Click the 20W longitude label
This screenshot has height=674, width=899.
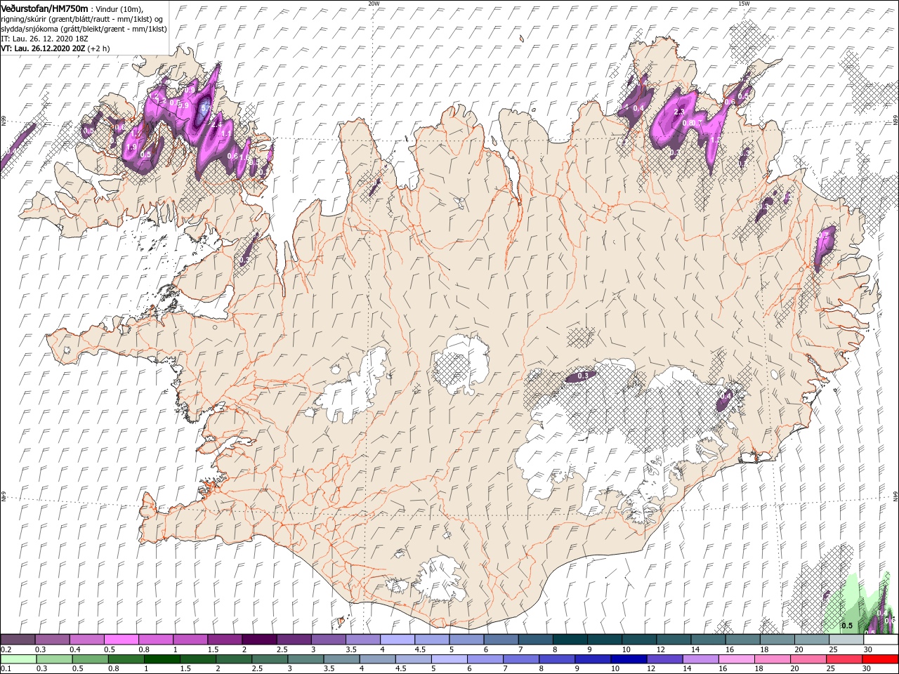click(x=374, y=4)
